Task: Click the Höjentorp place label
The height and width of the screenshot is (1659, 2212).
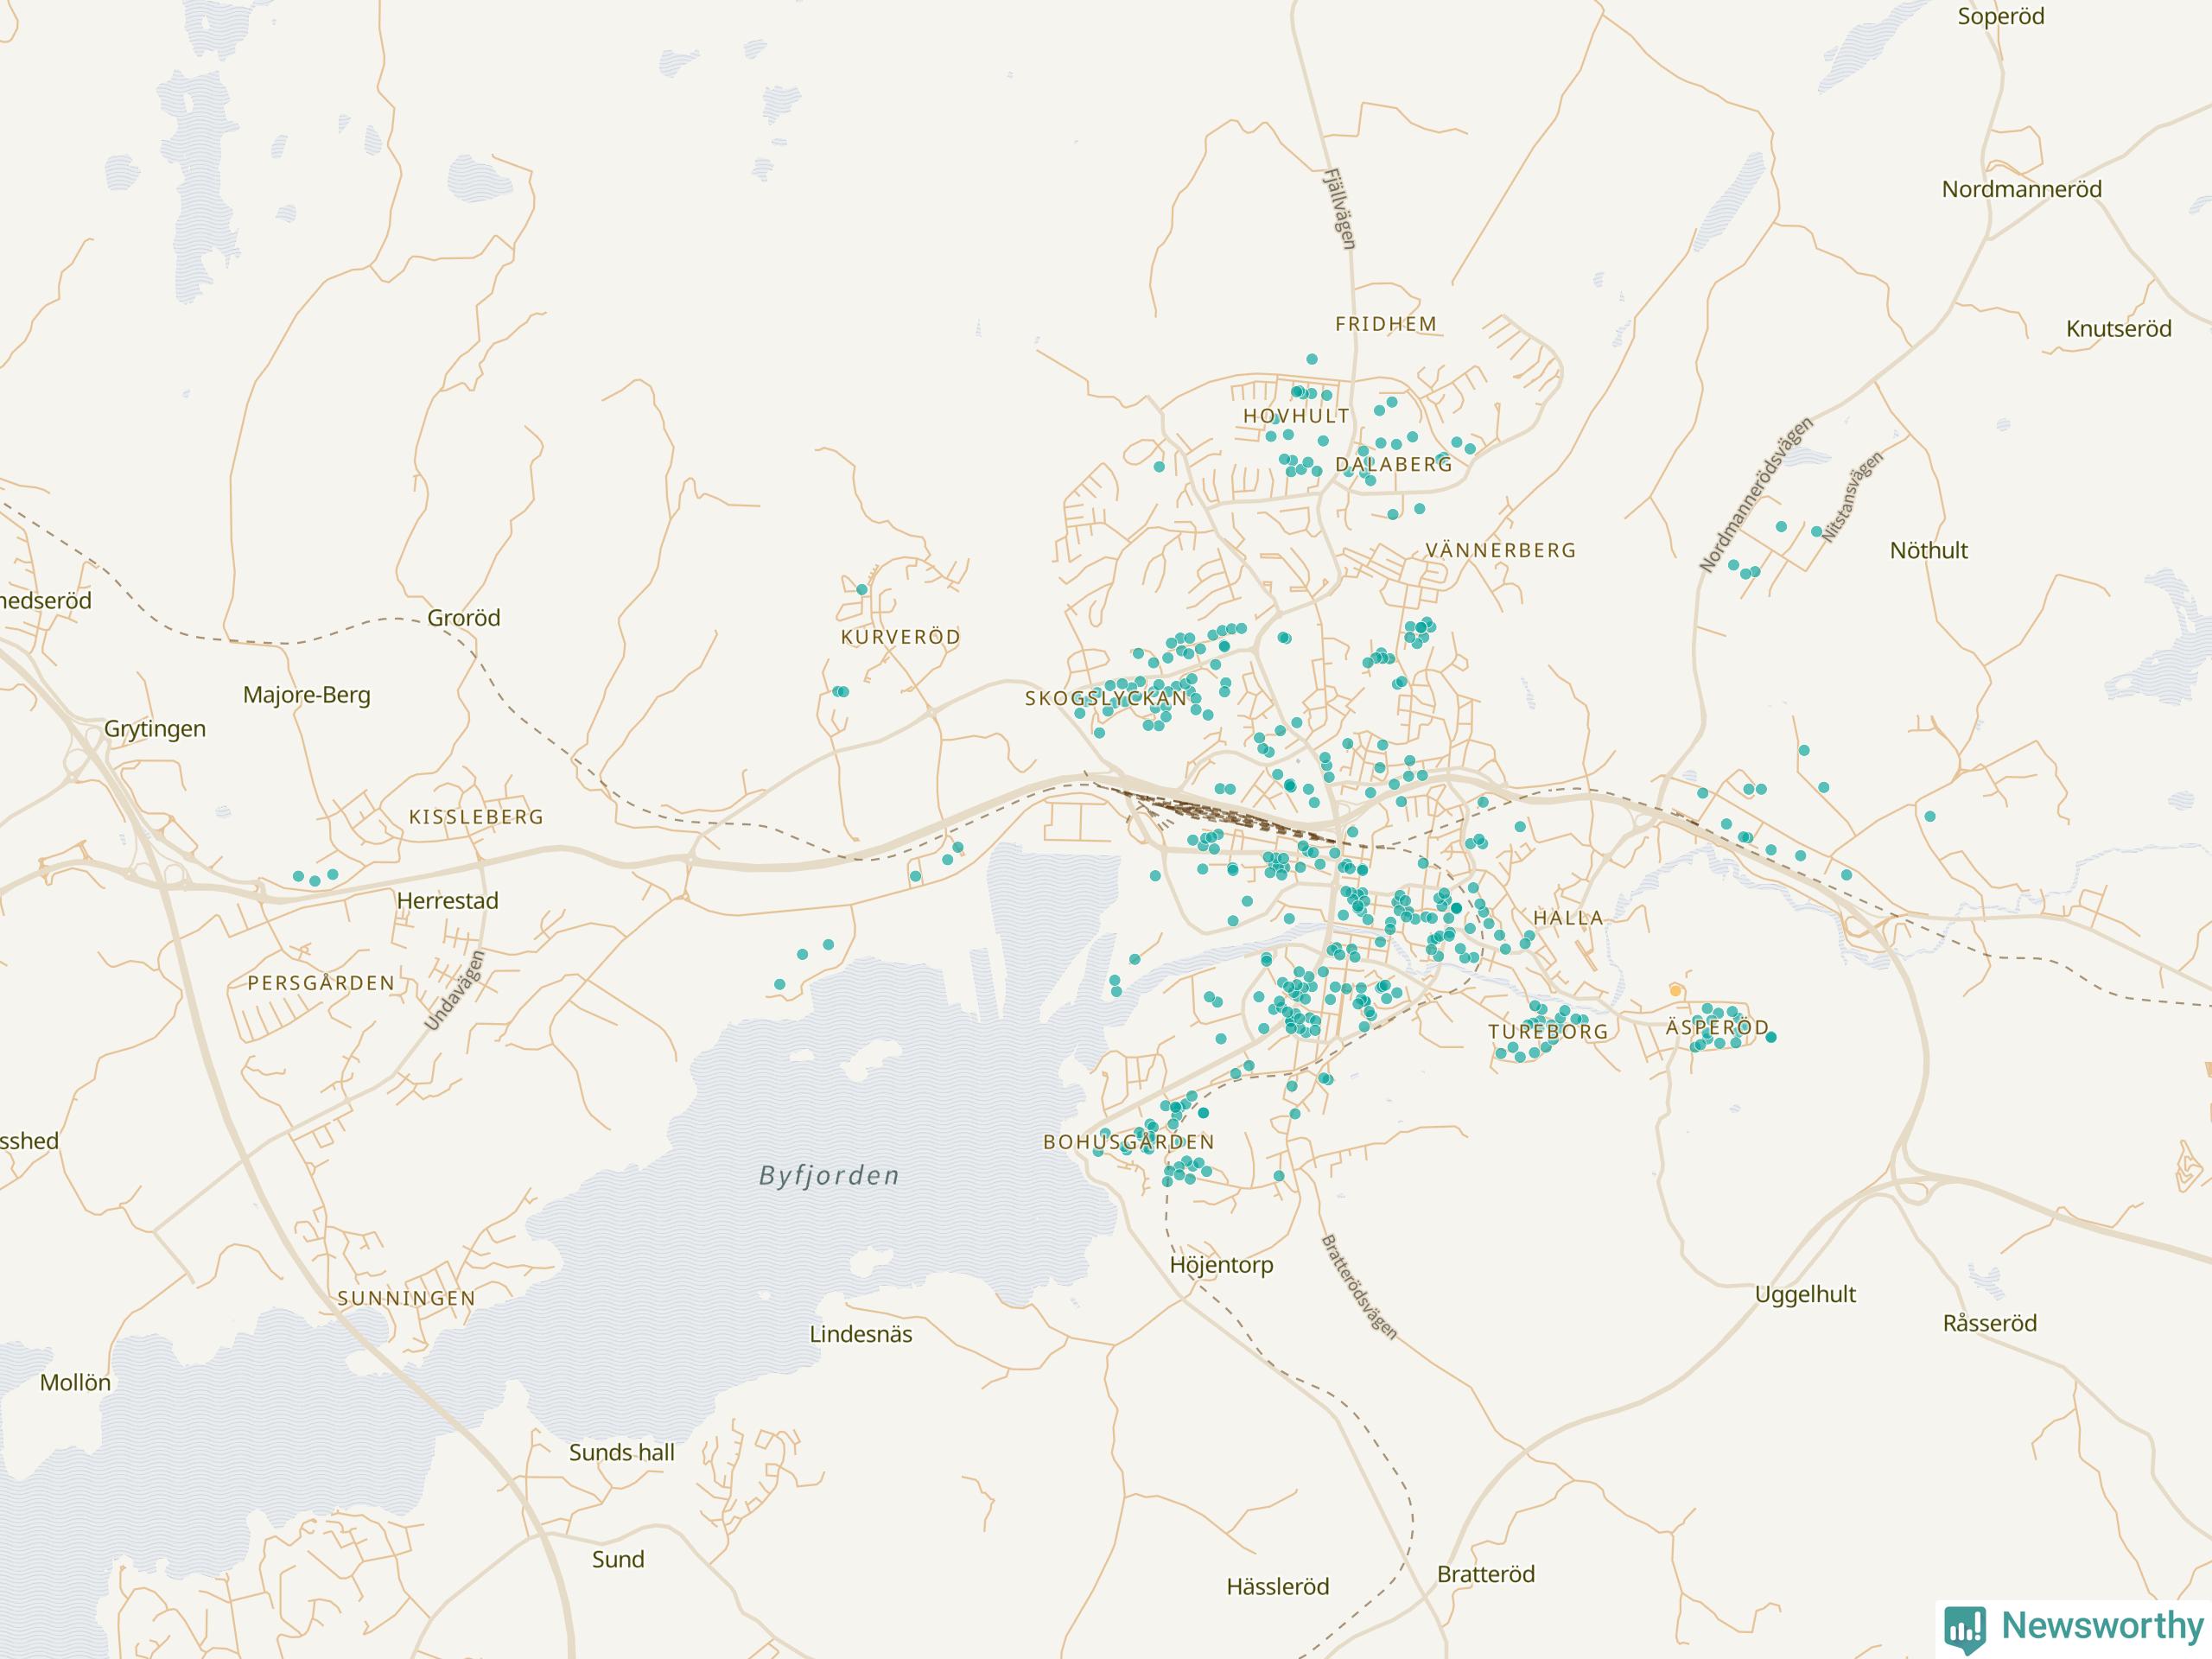Action: (1221, 1265)
